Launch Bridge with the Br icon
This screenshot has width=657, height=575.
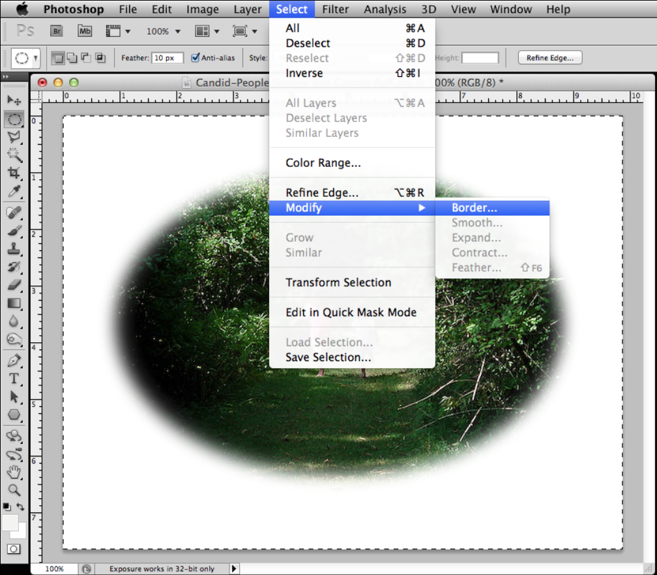[57, 31]
